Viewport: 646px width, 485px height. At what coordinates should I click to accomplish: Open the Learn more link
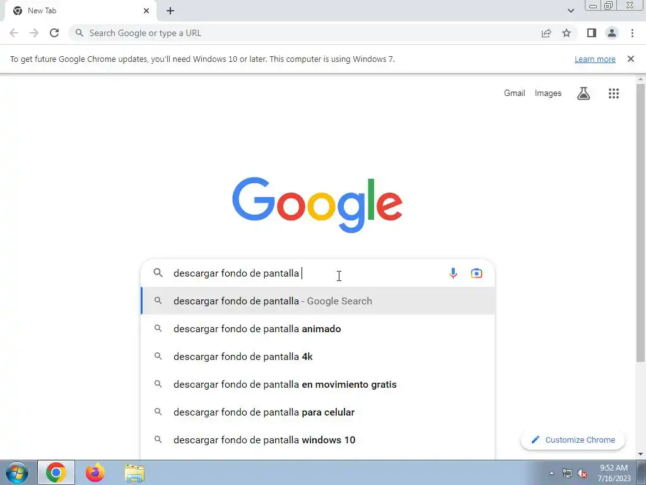pos(595,59)
